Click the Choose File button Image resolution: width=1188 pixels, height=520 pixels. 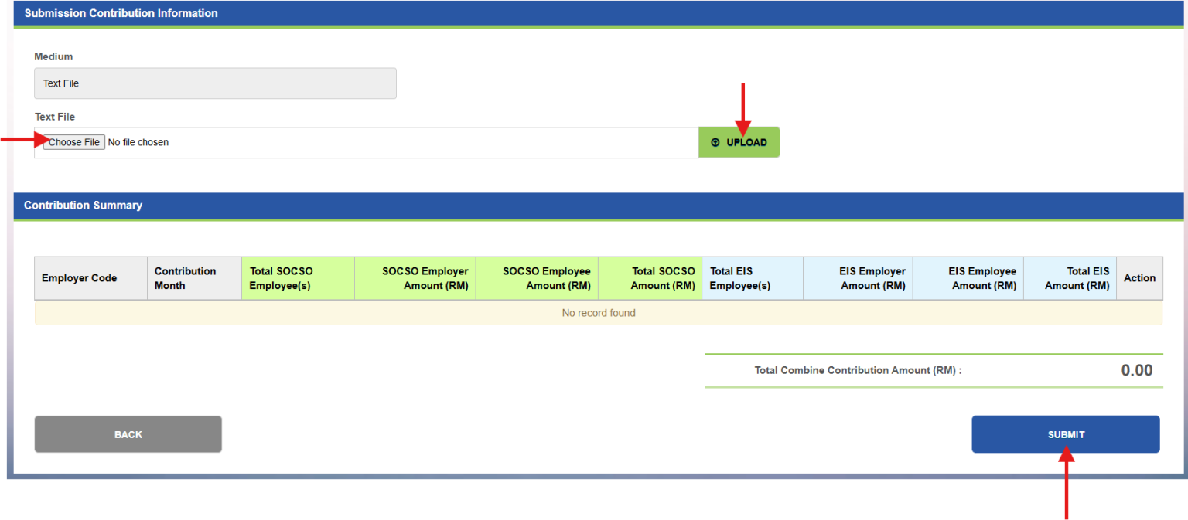[x=73, y=141]
